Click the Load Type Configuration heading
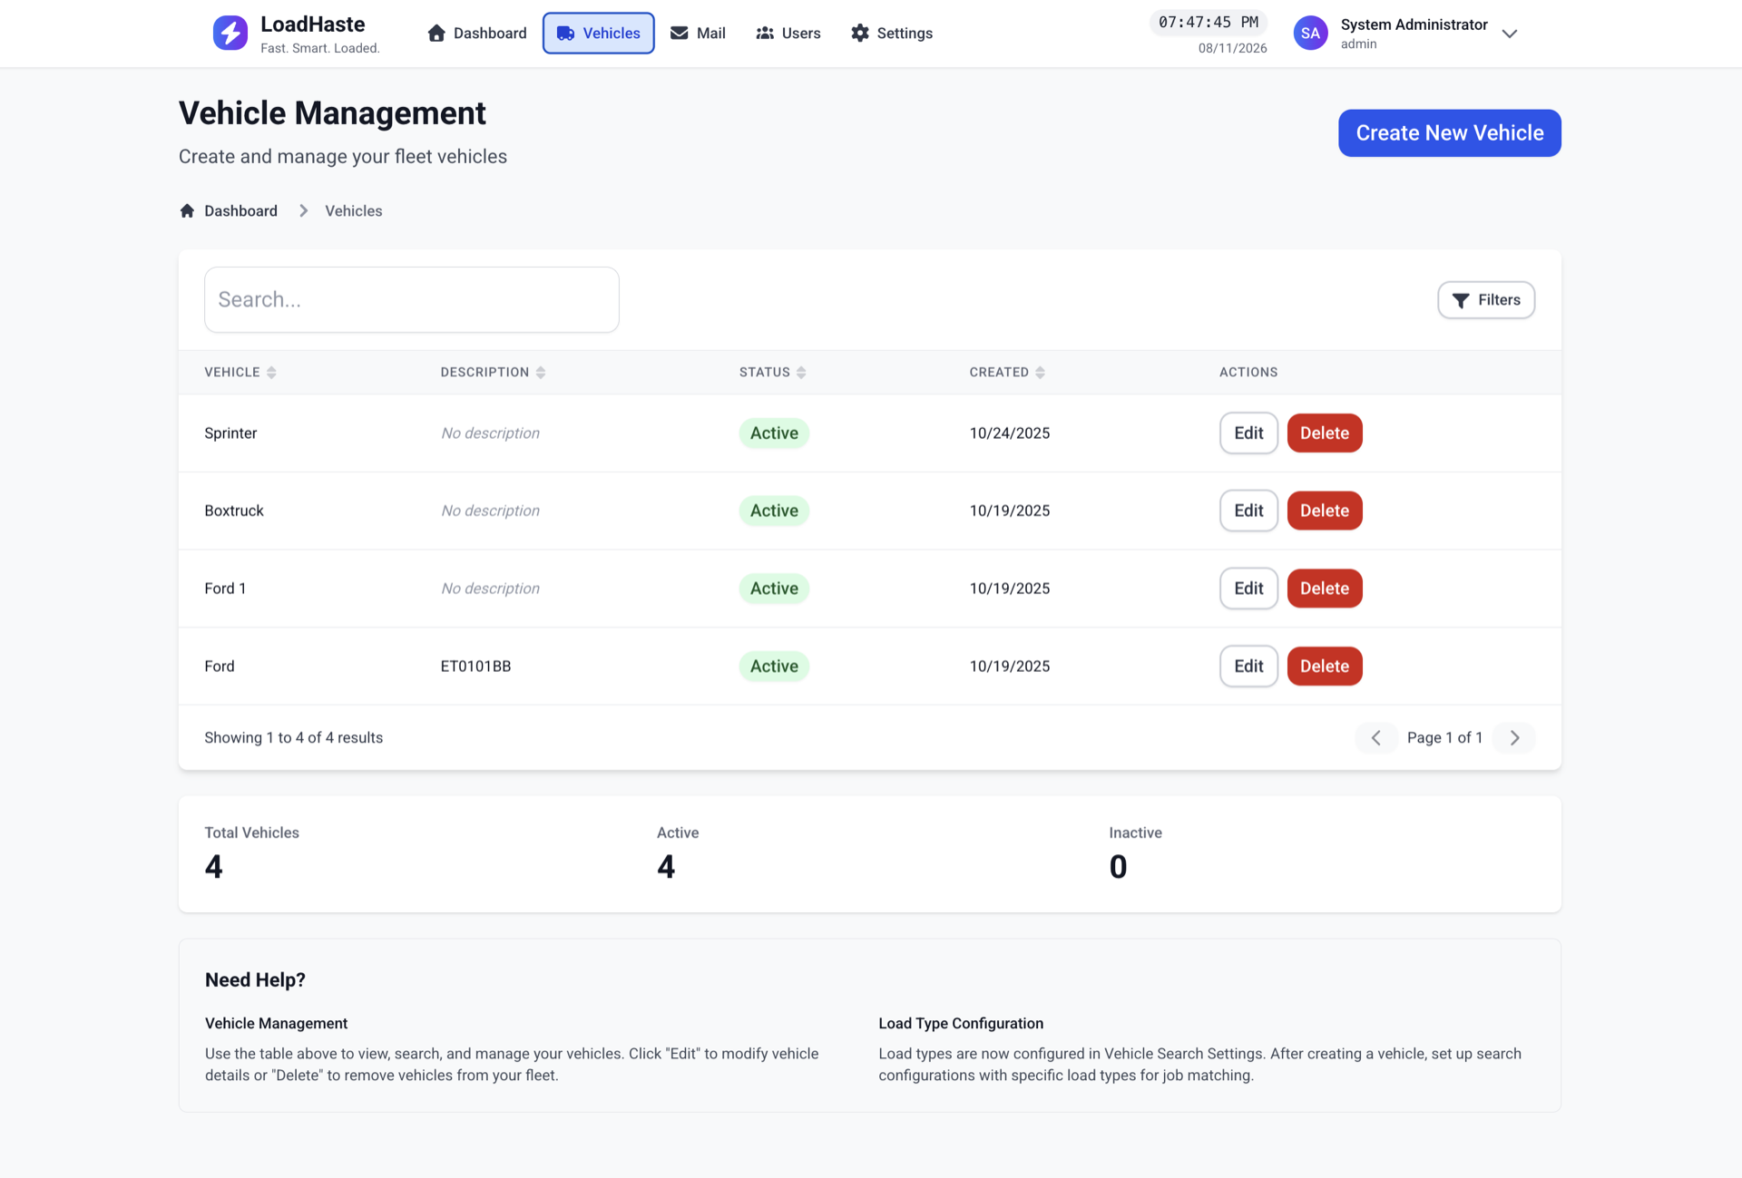1742x1178 pixels. (961, 1024)
